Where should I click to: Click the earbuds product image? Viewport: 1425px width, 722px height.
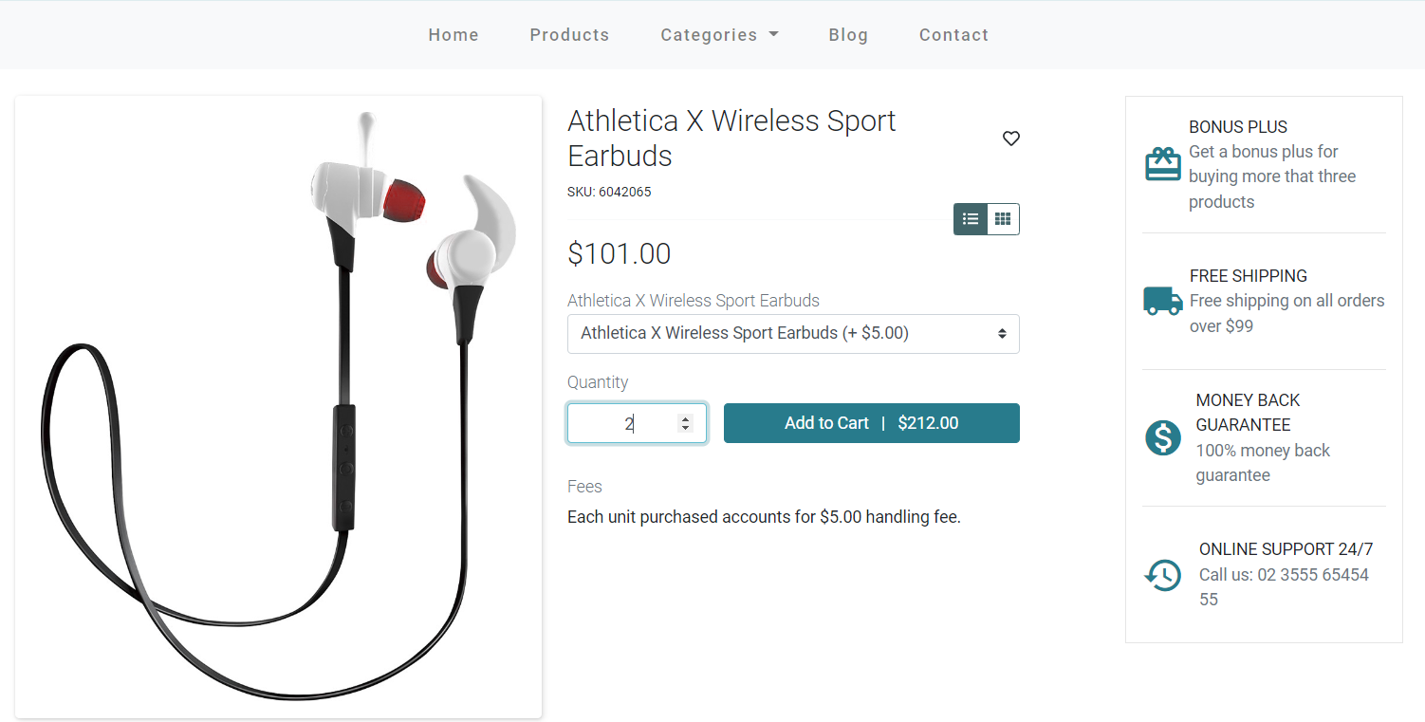point(278,406)
